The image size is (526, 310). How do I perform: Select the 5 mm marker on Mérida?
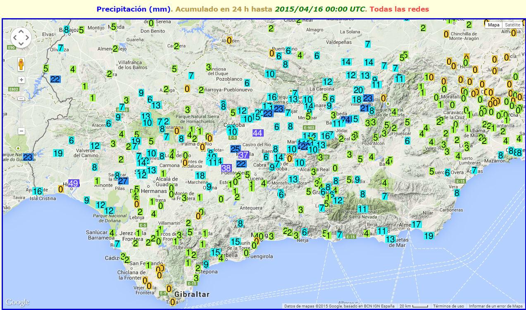pyautogui.click(x=113, y=26)
